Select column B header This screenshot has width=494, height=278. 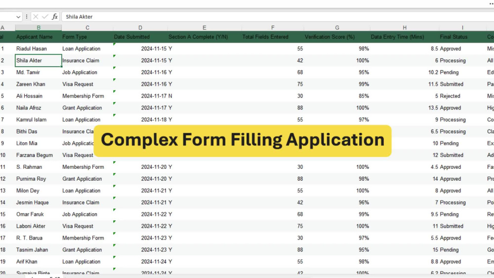tap(39, 28)
